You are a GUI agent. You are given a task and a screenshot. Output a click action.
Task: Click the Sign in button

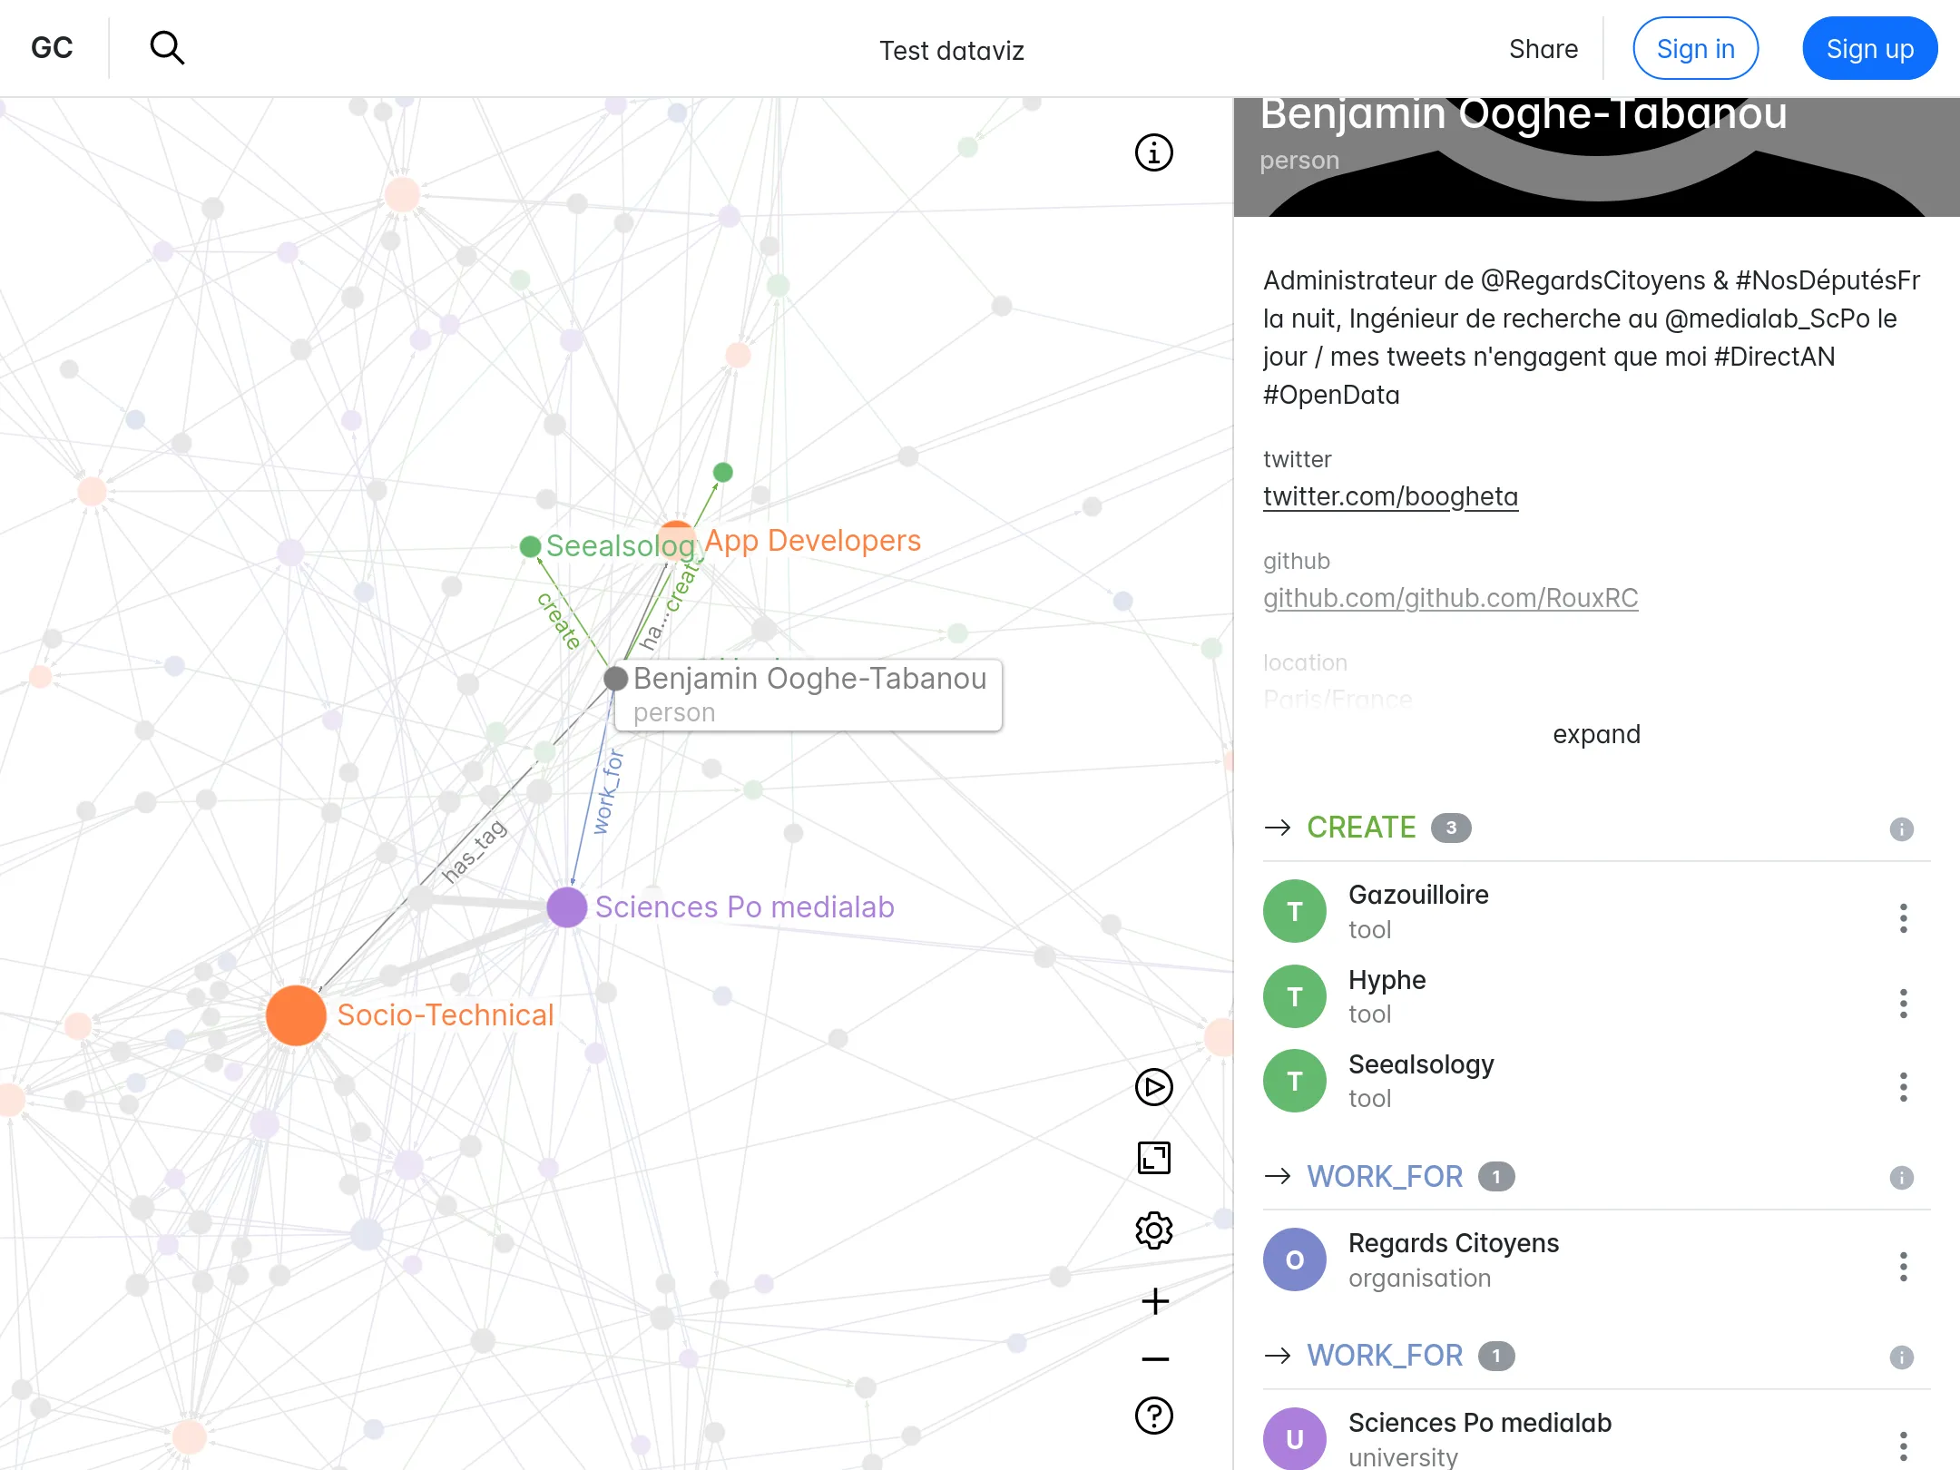click(x=1693, y=48)
